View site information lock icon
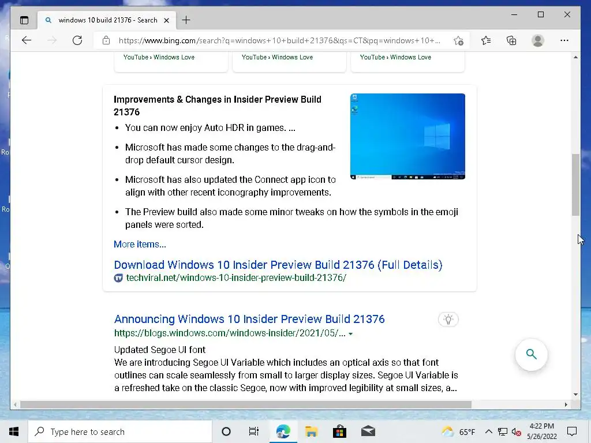Viewport: 591px width, 443px height. coord(106,40)
